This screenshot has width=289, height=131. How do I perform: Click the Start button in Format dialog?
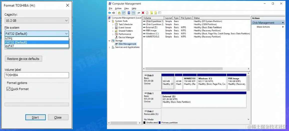(35, 117)
